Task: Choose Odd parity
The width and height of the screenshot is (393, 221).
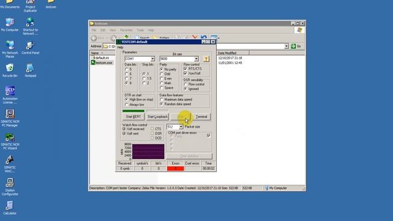Action: tap(161, 74)
